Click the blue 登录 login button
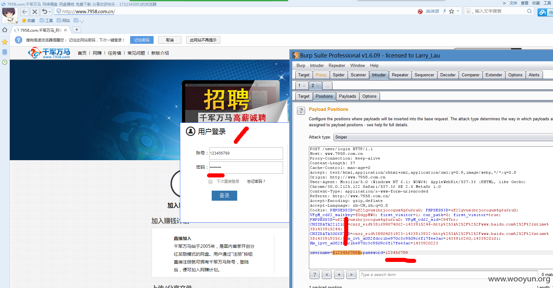Screen dimensions: 553x288 tap(224, 195)
